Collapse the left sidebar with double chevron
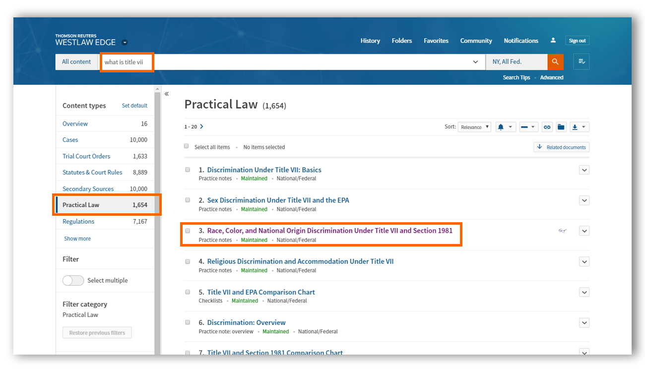Image resolution: width=645 pixels, height=372 pixels. [x=167, y=94]
